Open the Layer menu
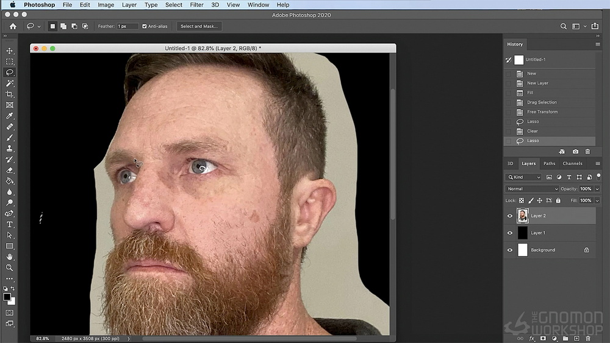 coord(129,5)
